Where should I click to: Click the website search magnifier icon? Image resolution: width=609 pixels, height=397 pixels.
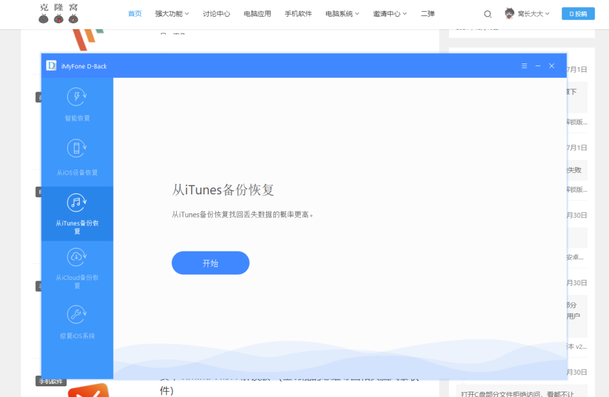click(x=488, y=14)
